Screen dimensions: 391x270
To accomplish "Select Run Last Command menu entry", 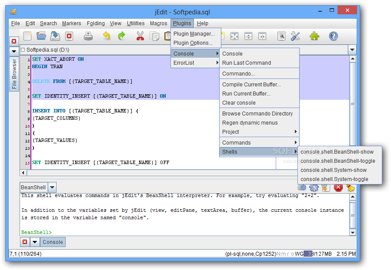I will pos(259,63).
